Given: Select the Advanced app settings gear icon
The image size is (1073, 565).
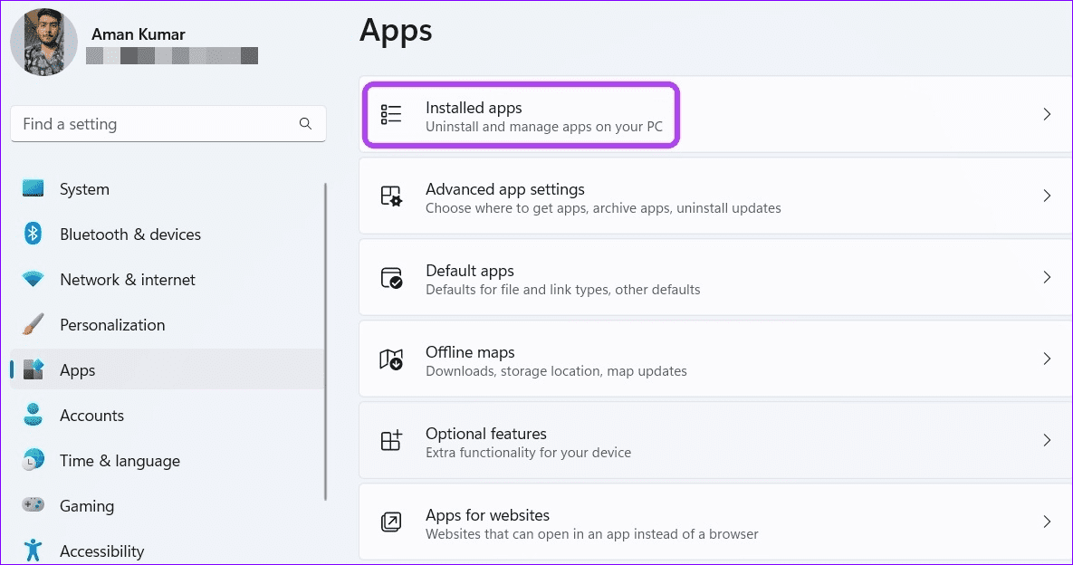Looking at the screenshot, I should [x=391, y=196].
